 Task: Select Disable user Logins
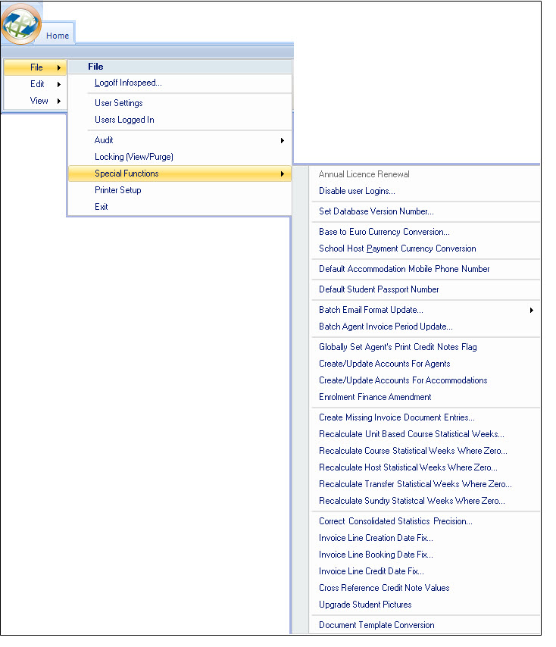point(357,191)
